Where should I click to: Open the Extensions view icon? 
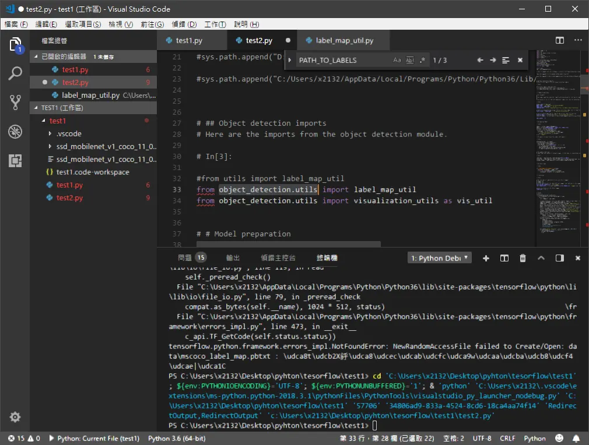coord(15,161)
